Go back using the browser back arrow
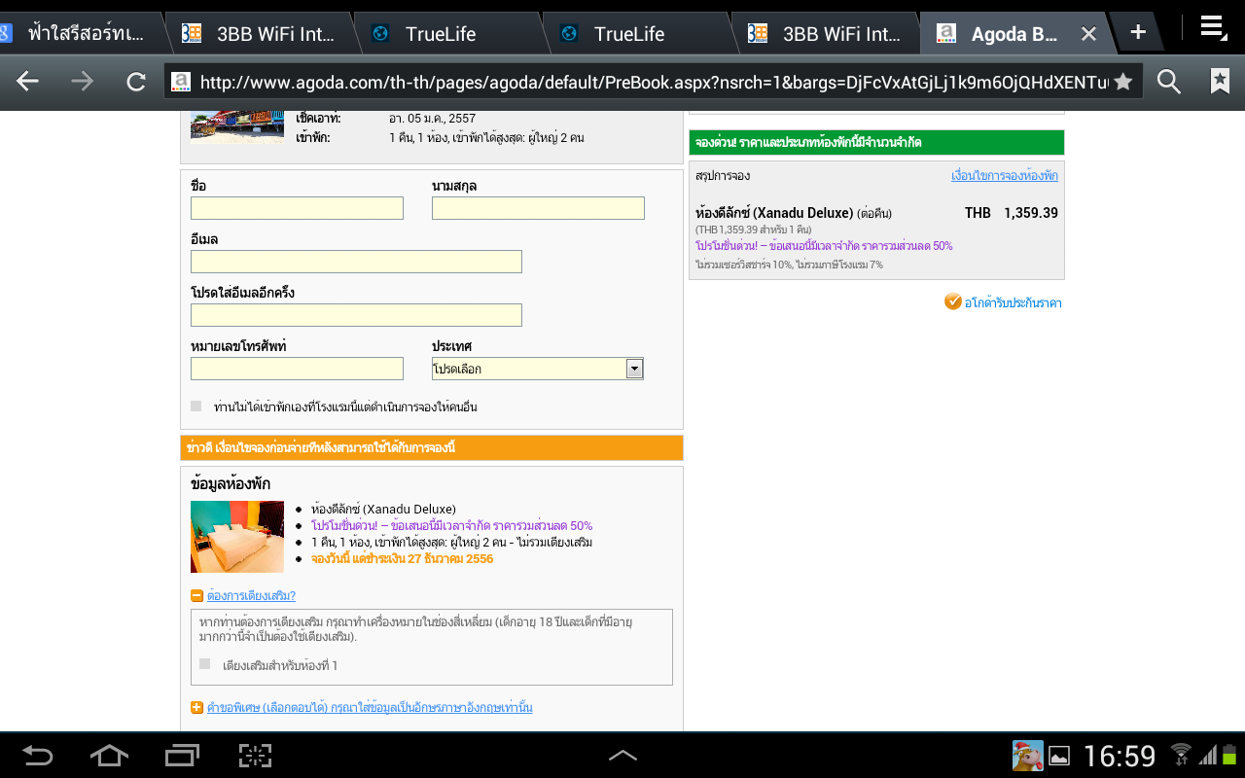 pos(27,82)
